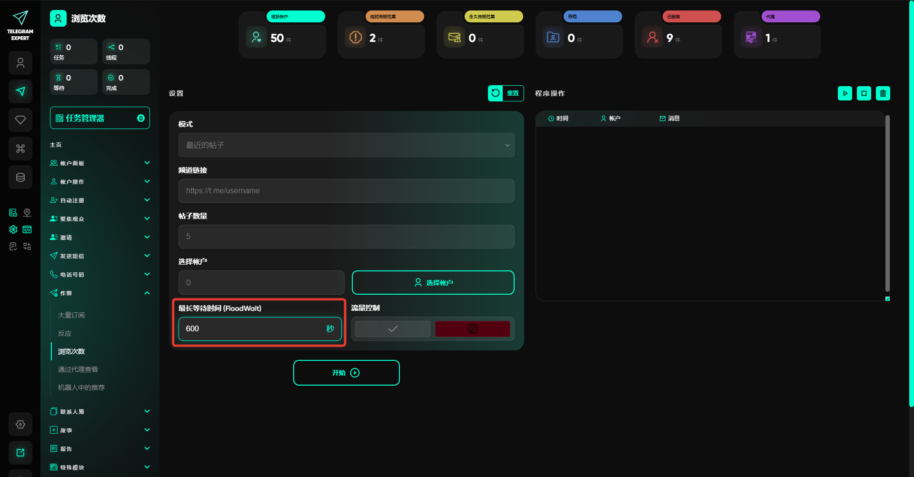914x477 pixels.
Task: Open the database icon in sidebar
Action: click(x=20, y=177)
